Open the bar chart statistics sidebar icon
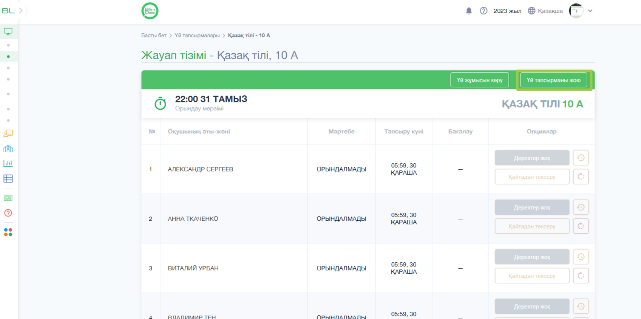Image resolution: width=641 pixels, height=319 pixels. coord(8,163)
